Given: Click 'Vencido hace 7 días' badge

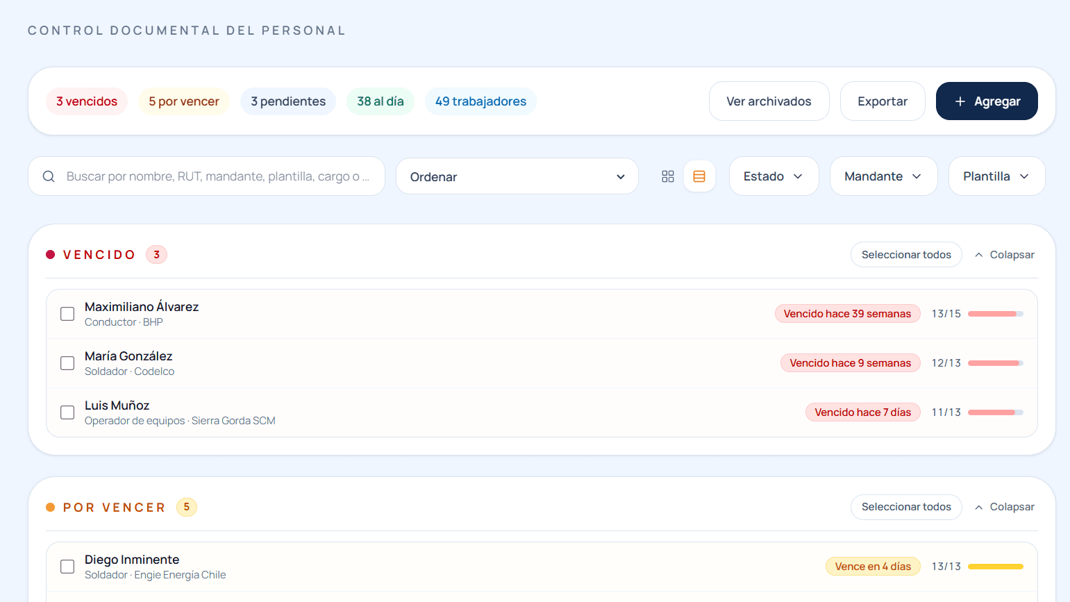Looking at the screenshot, I should tap(862, 412).
